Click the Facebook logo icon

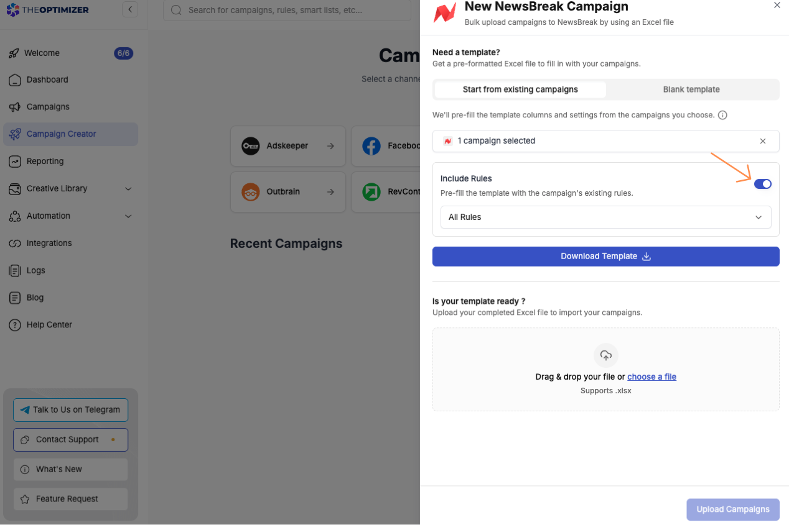pos(371,146)
